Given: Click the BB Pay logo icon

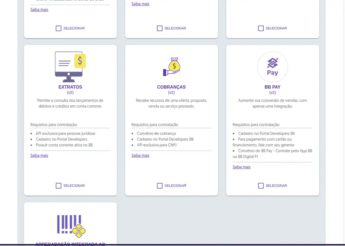Looking at the screenshot, I should point(273,67).
